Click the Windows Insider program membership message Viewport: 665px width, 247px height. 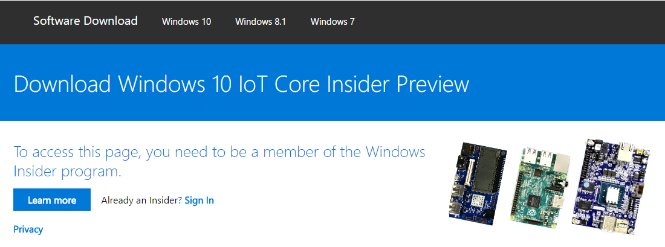tap(219, 161)
